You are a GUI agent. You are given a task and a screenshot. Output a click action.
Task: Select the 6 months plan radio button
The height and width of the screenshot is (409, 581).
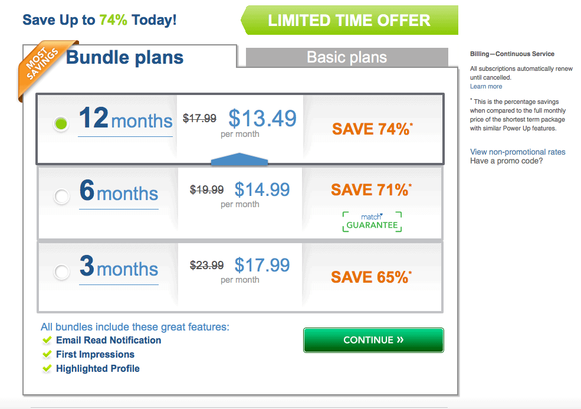click(61, 196)
